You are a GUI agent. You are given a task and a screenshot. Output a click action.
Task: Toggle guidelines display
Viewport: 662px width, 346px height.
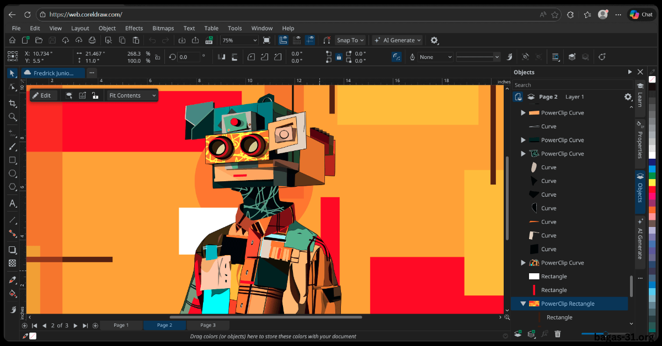[x=310, y=40]
